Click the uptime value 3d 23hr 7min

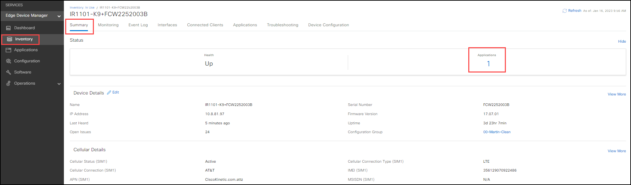click(x=495, y=123)
